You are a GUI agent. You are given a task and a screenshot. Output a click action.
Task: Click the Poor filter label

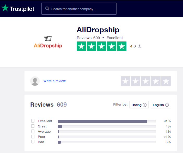[41, 137]
